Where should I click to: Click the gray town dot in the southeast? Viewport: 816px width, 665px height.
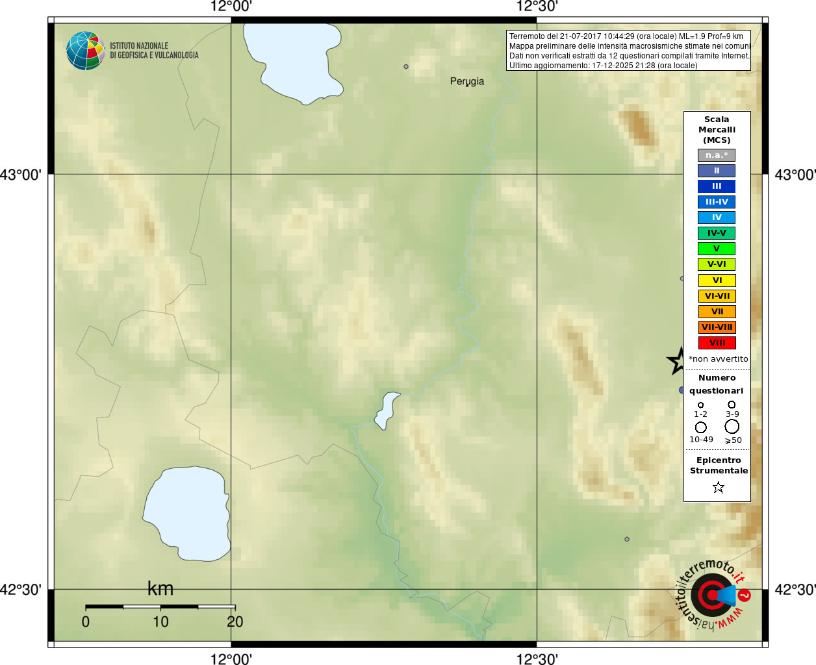(627, 539)
